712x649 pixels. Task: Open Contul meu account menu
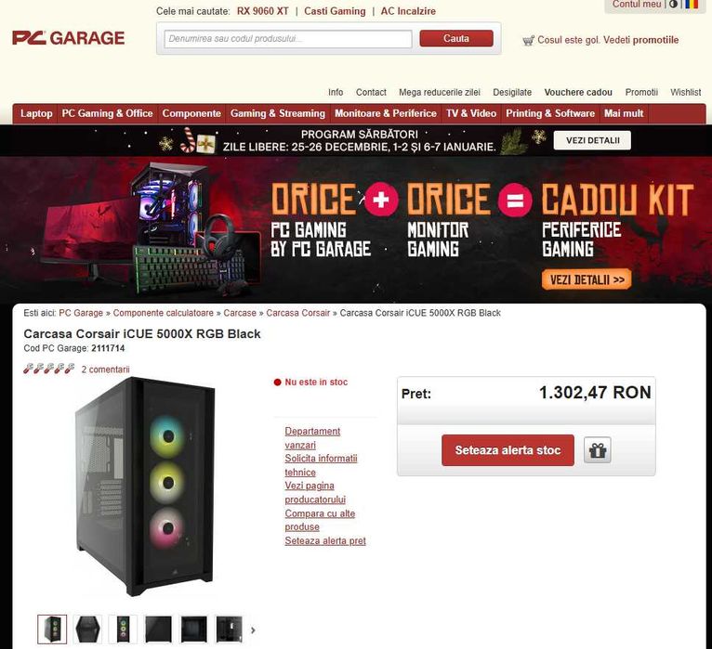point(636,4)
